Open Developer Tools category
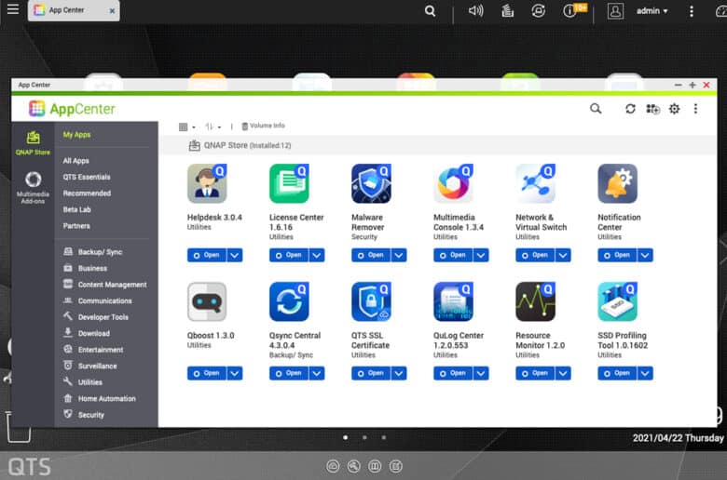The height and width of the screenshot is (480, 727). pyautogui.click(x=96, y=317)
